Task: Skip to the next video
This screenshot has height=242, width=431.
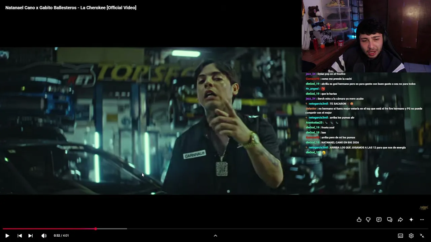Action: (x=30, y=236)
